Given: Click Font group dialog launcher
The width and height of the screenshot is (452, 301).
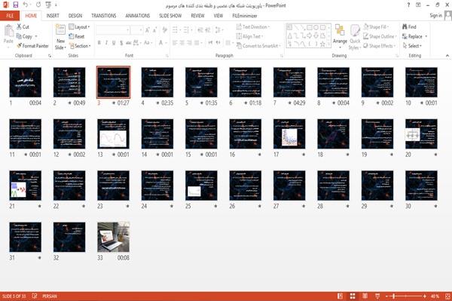Looking at the screenshot, I should point(167,56).
